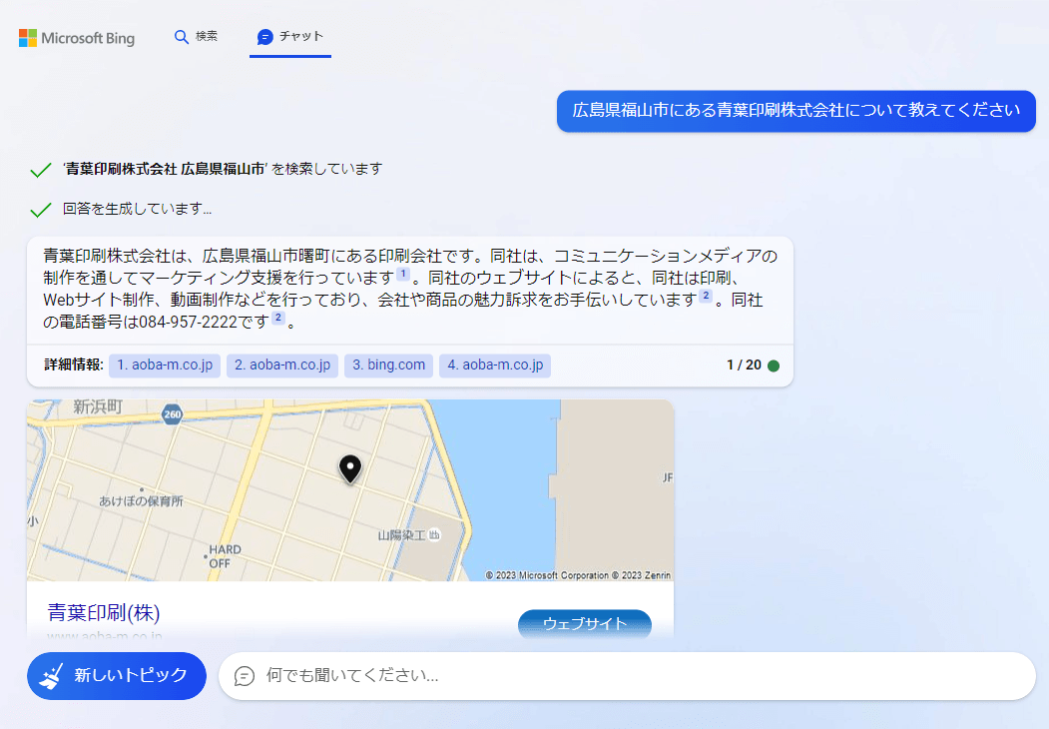Click the text 回答を生成しています…

(137, 209)
